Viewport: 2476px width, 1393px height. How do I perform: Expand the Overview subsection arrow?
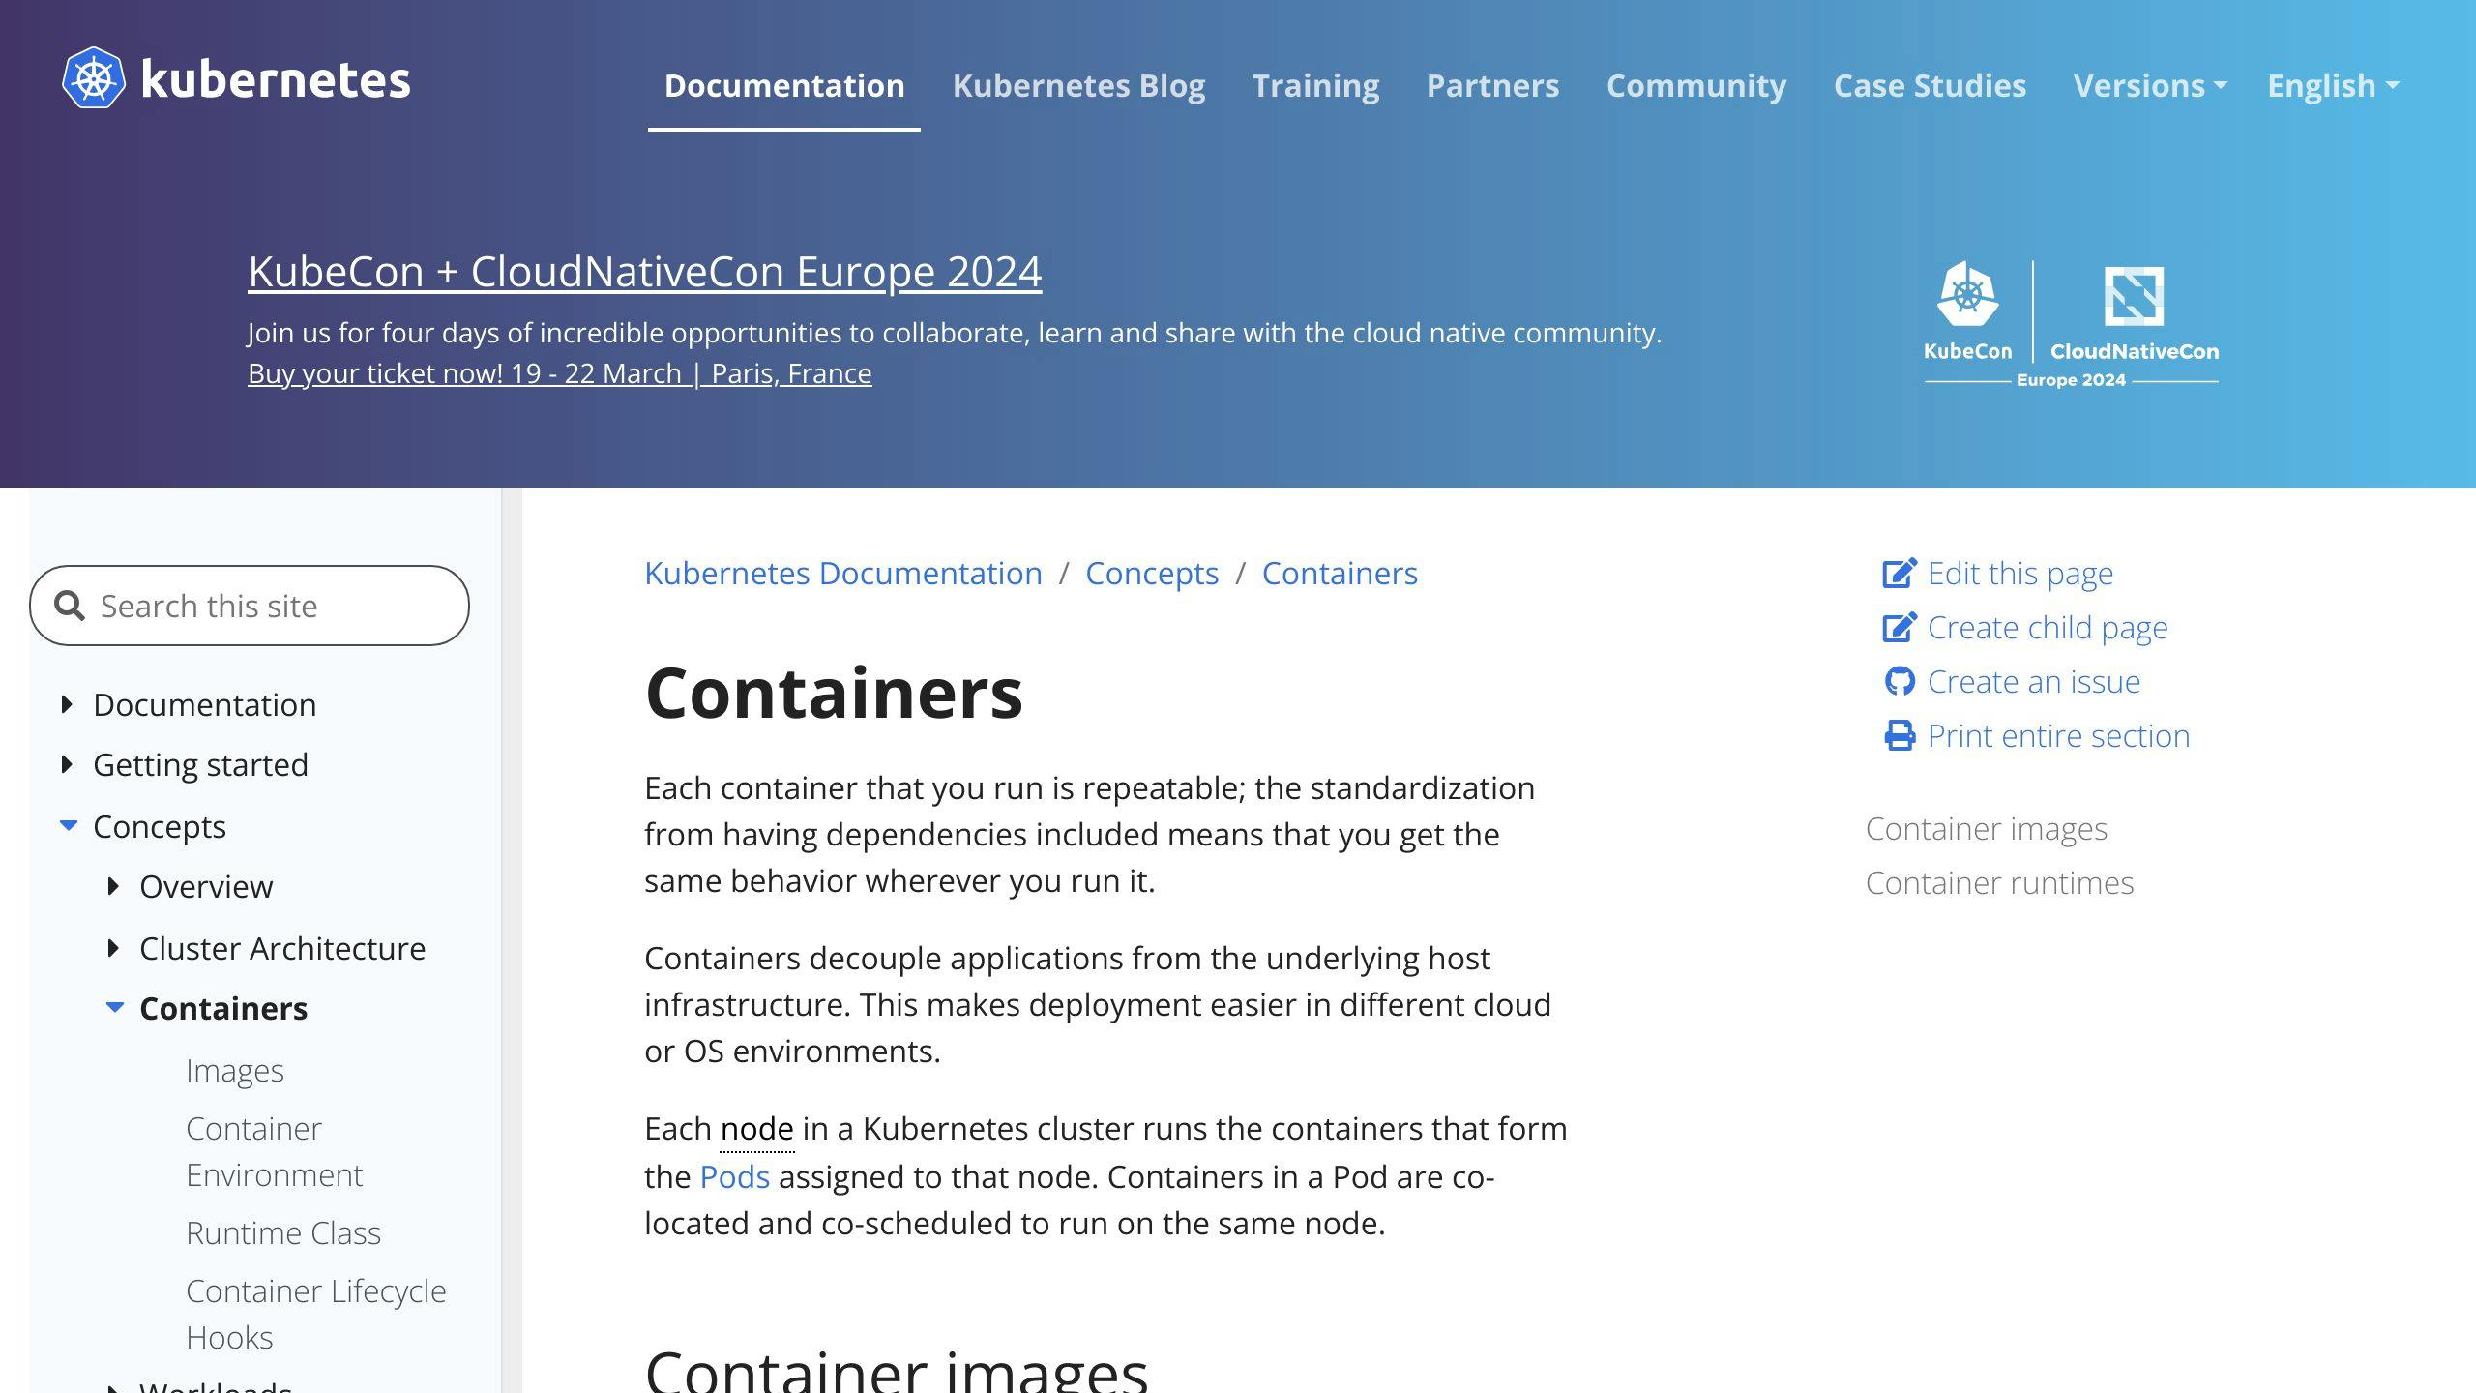(x=113, y=886)
